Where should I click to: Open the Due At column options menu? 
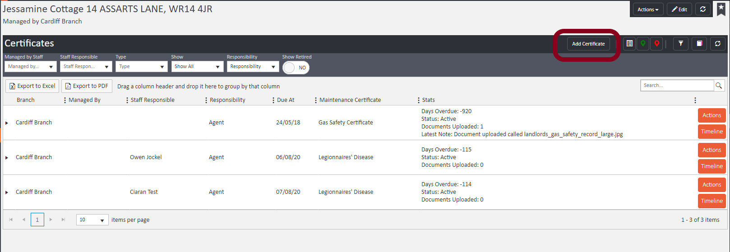tap(315, 100)
